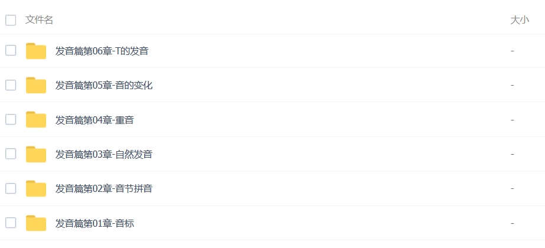Open folder icon for 发音篇第03章-自然发音

[36, 154]
